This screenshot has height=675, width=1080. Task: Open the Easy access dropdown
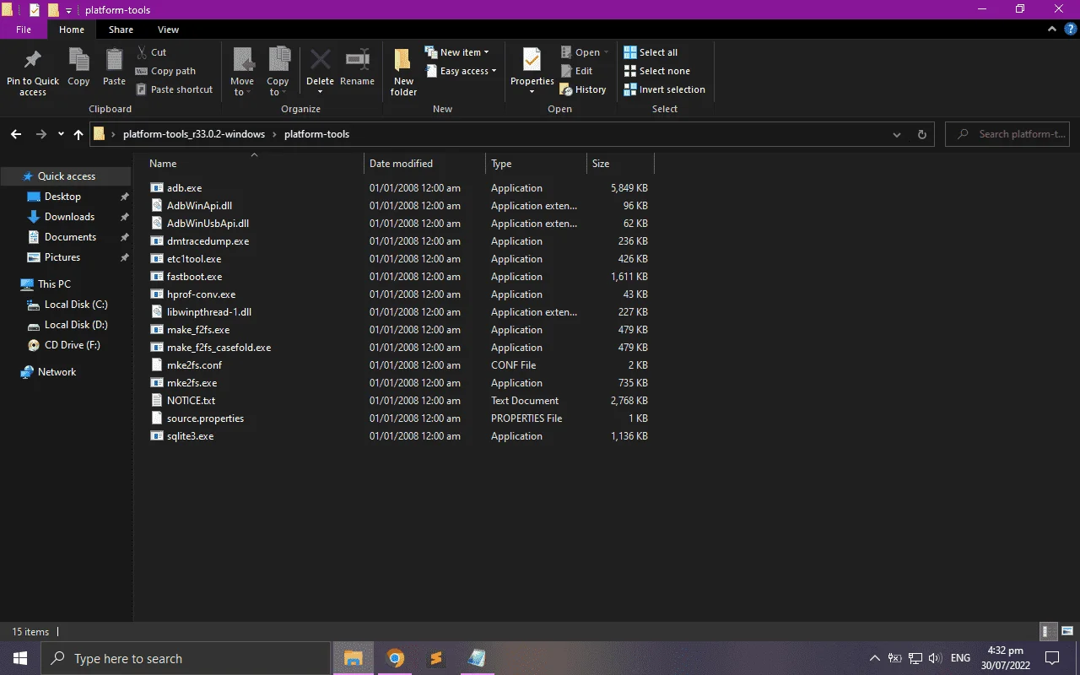[x=460, y=71]
